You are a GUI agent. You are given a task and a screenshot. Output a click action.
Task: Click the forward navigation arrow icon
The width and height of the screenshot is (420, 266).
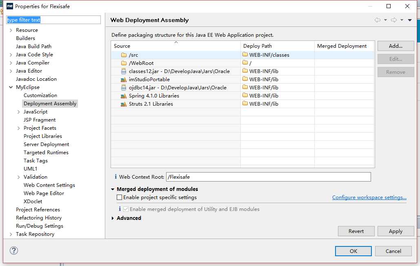[x=394, y=20]
